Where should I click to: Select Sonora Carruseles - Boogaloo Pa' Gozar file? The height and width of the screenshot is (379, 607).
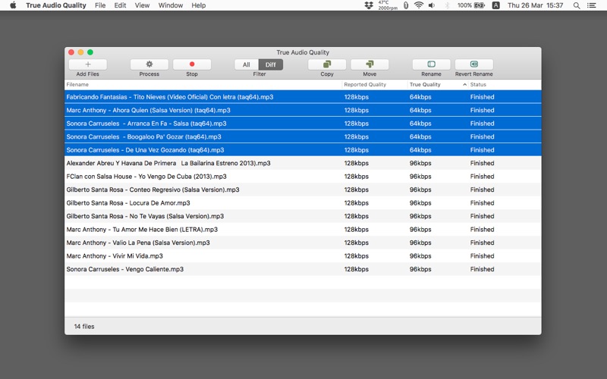[x=303, y=136]
